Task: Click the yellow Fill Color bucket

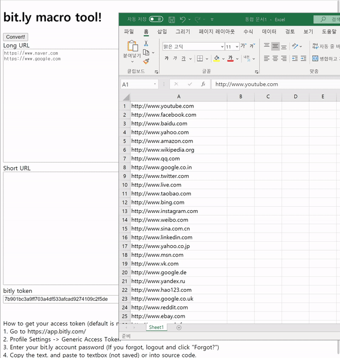Action: 216,59
